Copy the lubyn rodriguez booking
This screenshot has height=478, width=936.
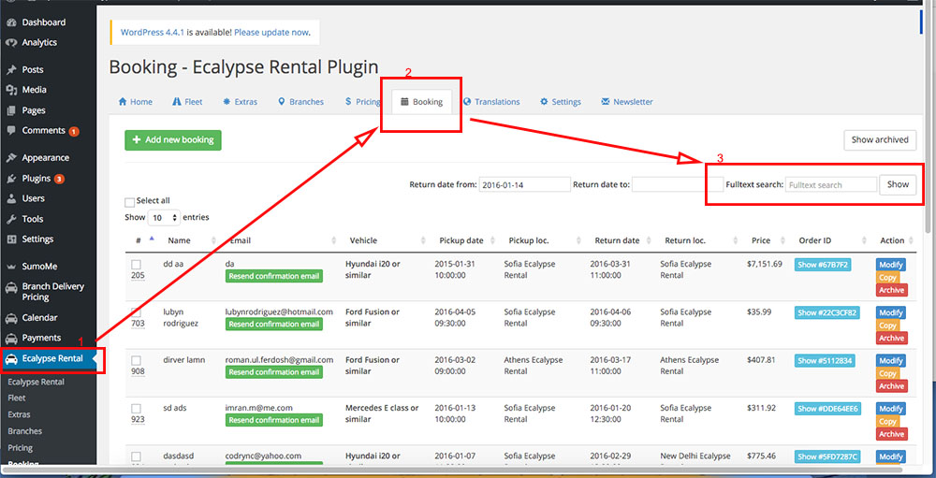[x=887, y=326]
